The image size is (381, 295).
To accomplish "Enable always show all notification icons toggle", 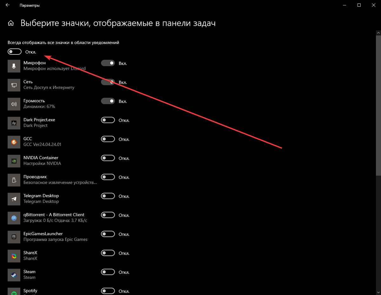I will 15,52.
